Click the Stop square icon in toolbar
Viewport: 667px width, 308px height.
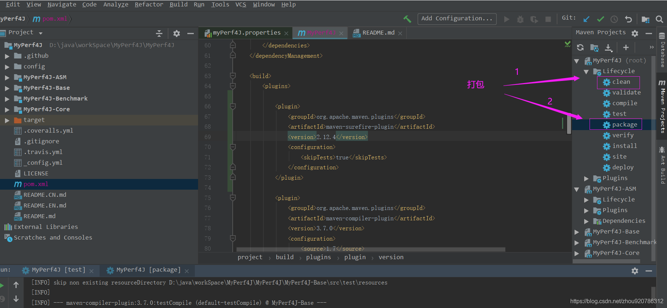coord(548,19)
